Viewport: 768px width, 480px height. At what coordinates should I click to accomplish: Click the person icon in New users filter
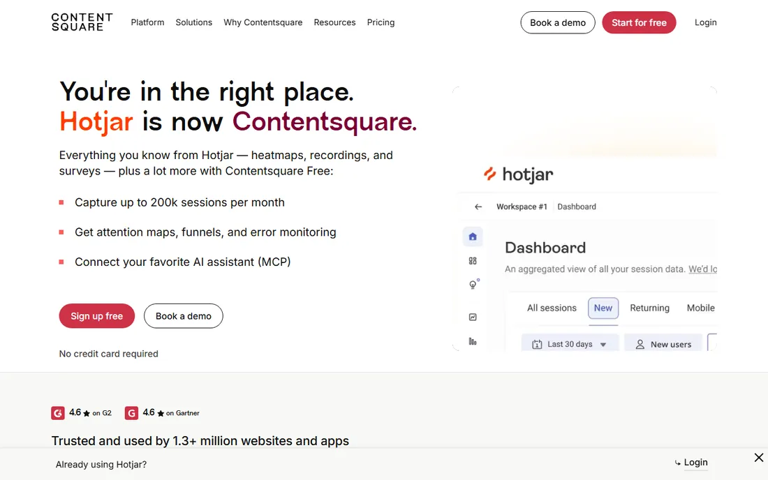click(x=640, y=345)
